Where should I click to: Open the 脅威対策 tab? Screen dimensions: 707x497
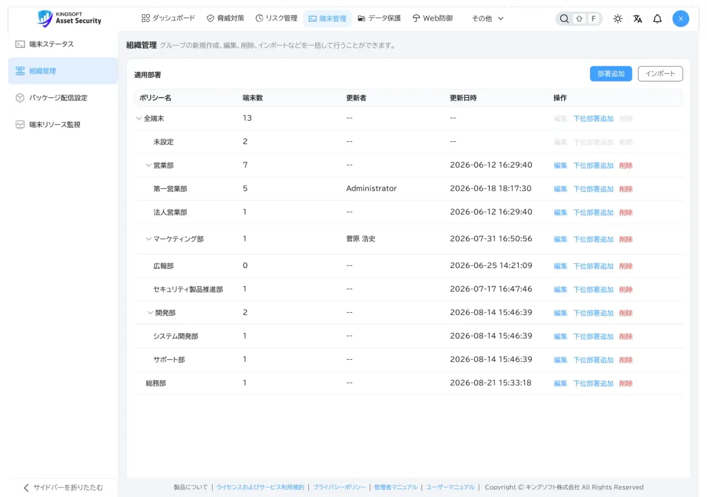[225, 18]
